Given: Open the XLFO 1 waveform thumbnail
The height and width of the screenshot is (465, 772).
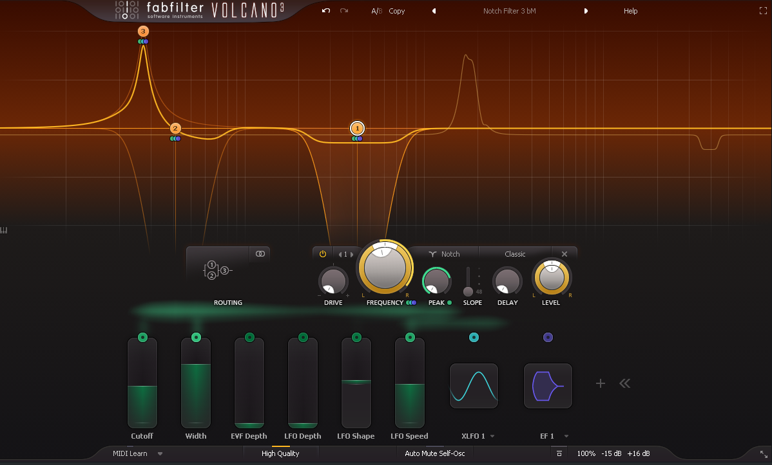Looking at the screenshot, I should [x=474, y=386].
